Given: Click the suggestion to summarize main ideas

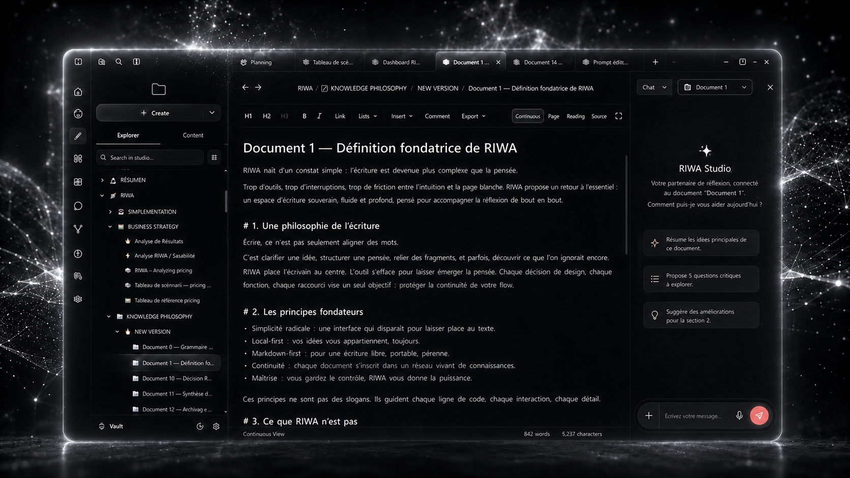Looking at the screenshot, I should [x=701, y=244].
